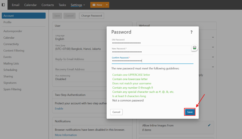Click 'Is at least 8 characters long' guideline

pyautogui.click(x=129, y=96)
